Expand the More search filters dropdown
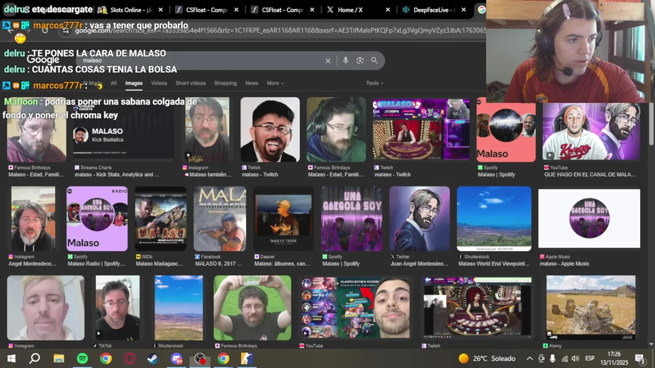 click(x=275, y=83)
